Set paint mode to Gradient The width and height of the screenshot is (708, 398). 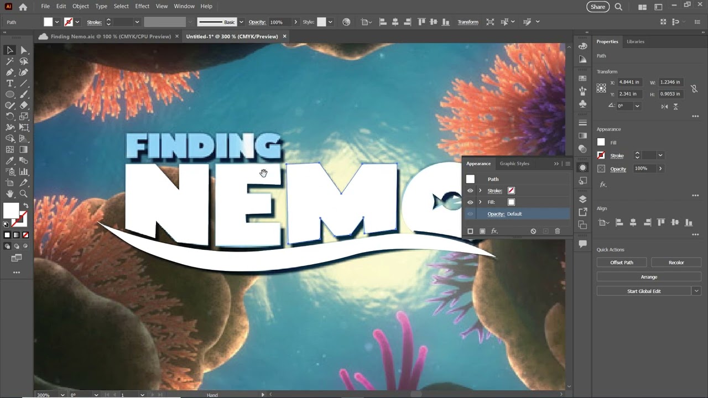pyautogui.click(x=16, y=235)
